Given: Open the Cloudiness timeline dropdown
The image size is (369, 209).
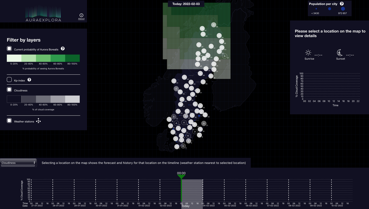Looking at the screenshot, I should (x=18, y=163).
